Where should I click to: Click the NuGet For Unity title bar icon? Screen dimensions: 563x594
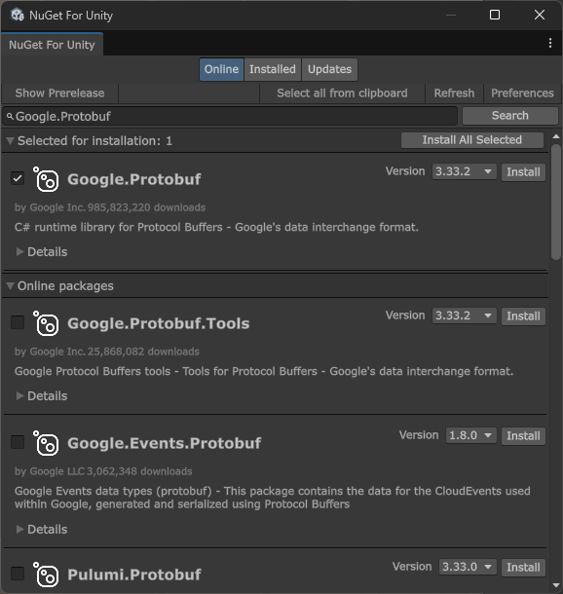click(18, 16)
